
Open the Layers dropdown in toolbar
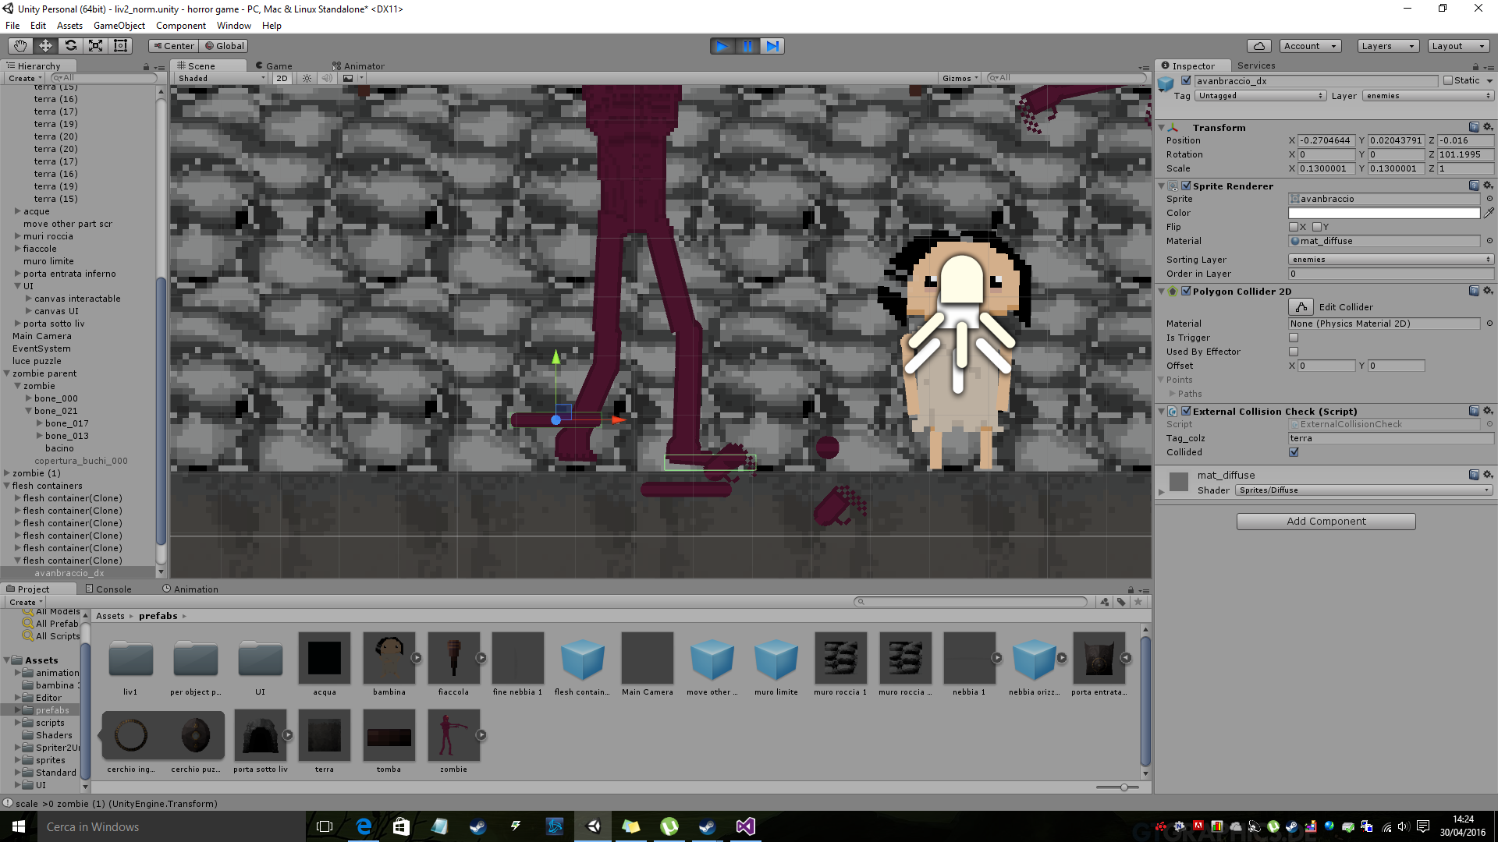pyautogui.click(x=1387, y=46)
